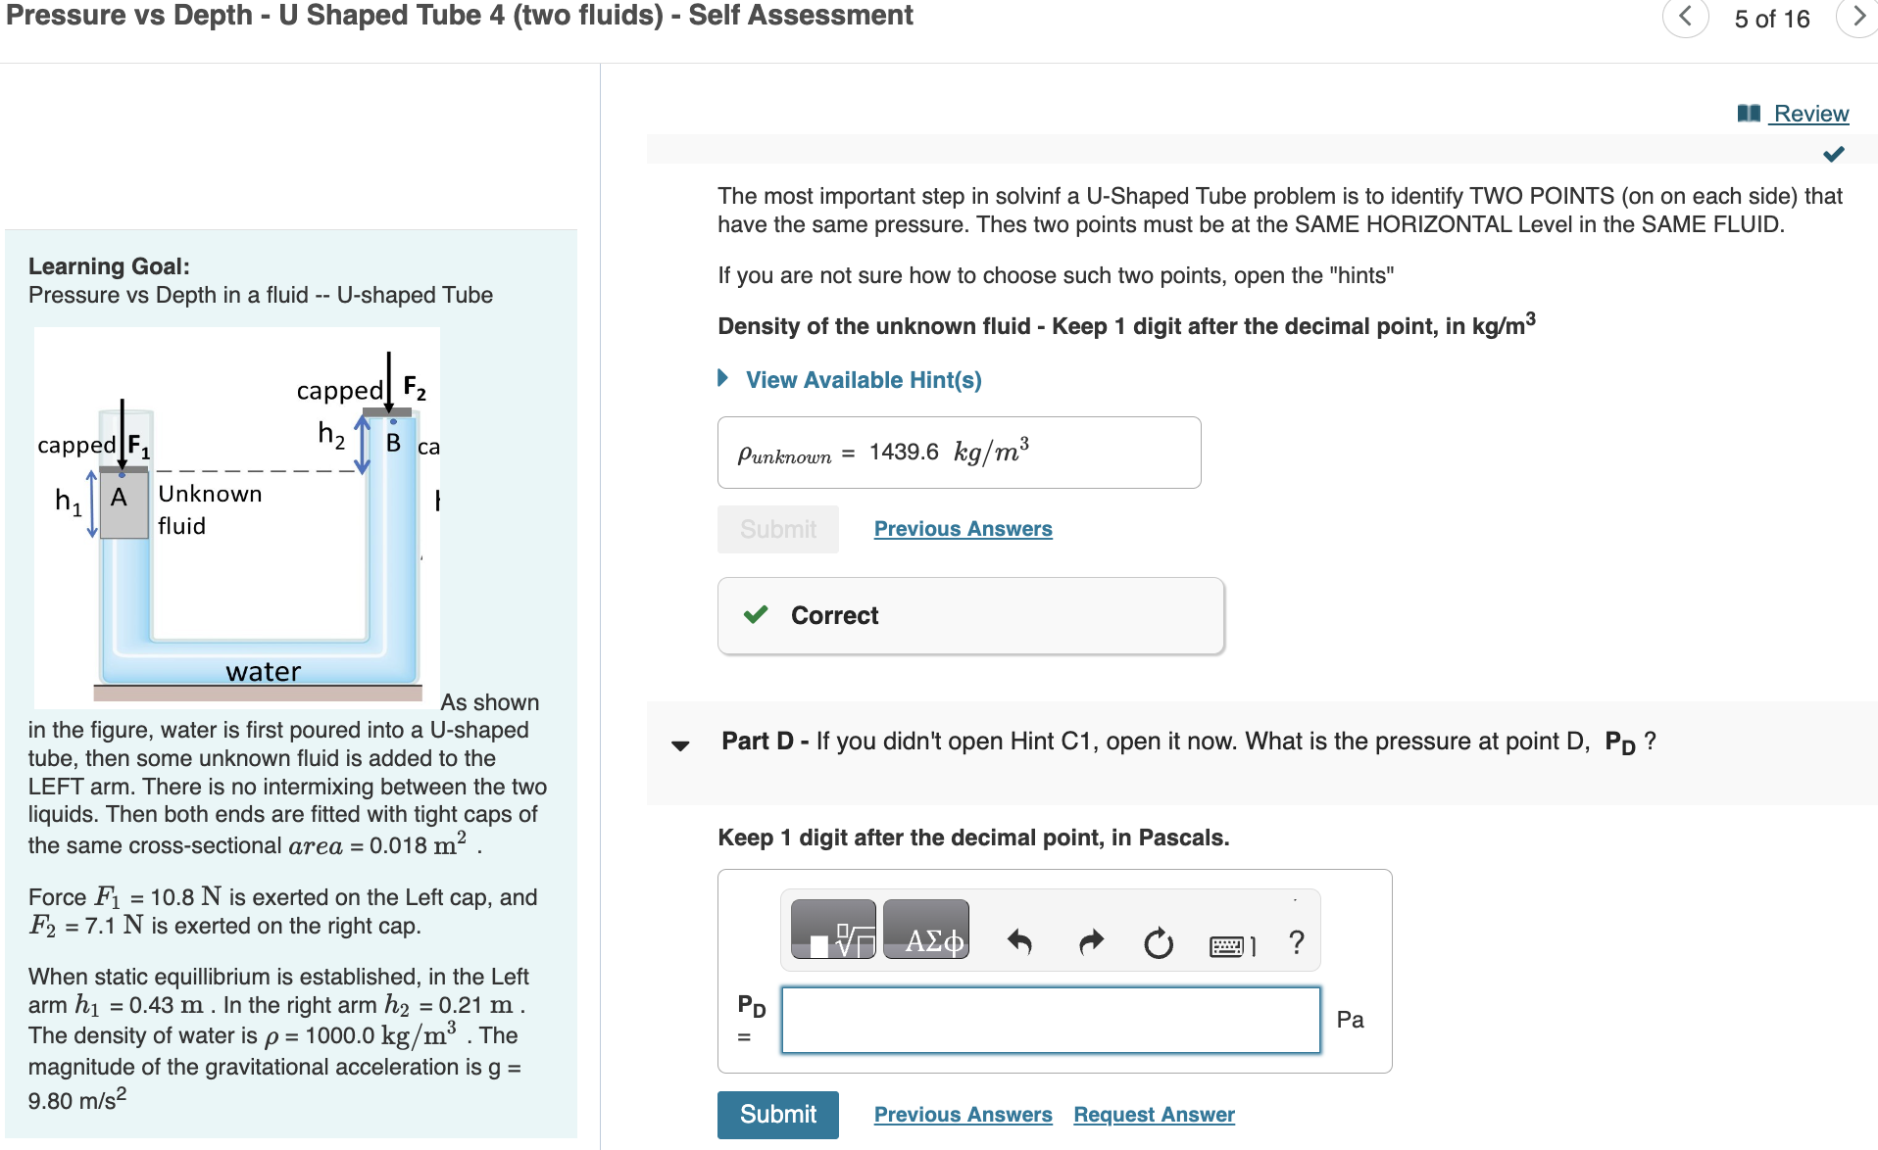Image resolution: width=1878 pixels, height=1150 pixels.
Task: Click the help question mark icon
Action: pyautogui.click(x=1296, y=942)
